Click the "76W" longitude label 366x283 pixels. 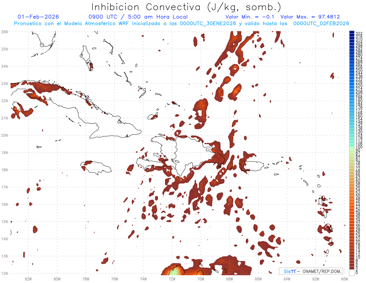[114, 279]
